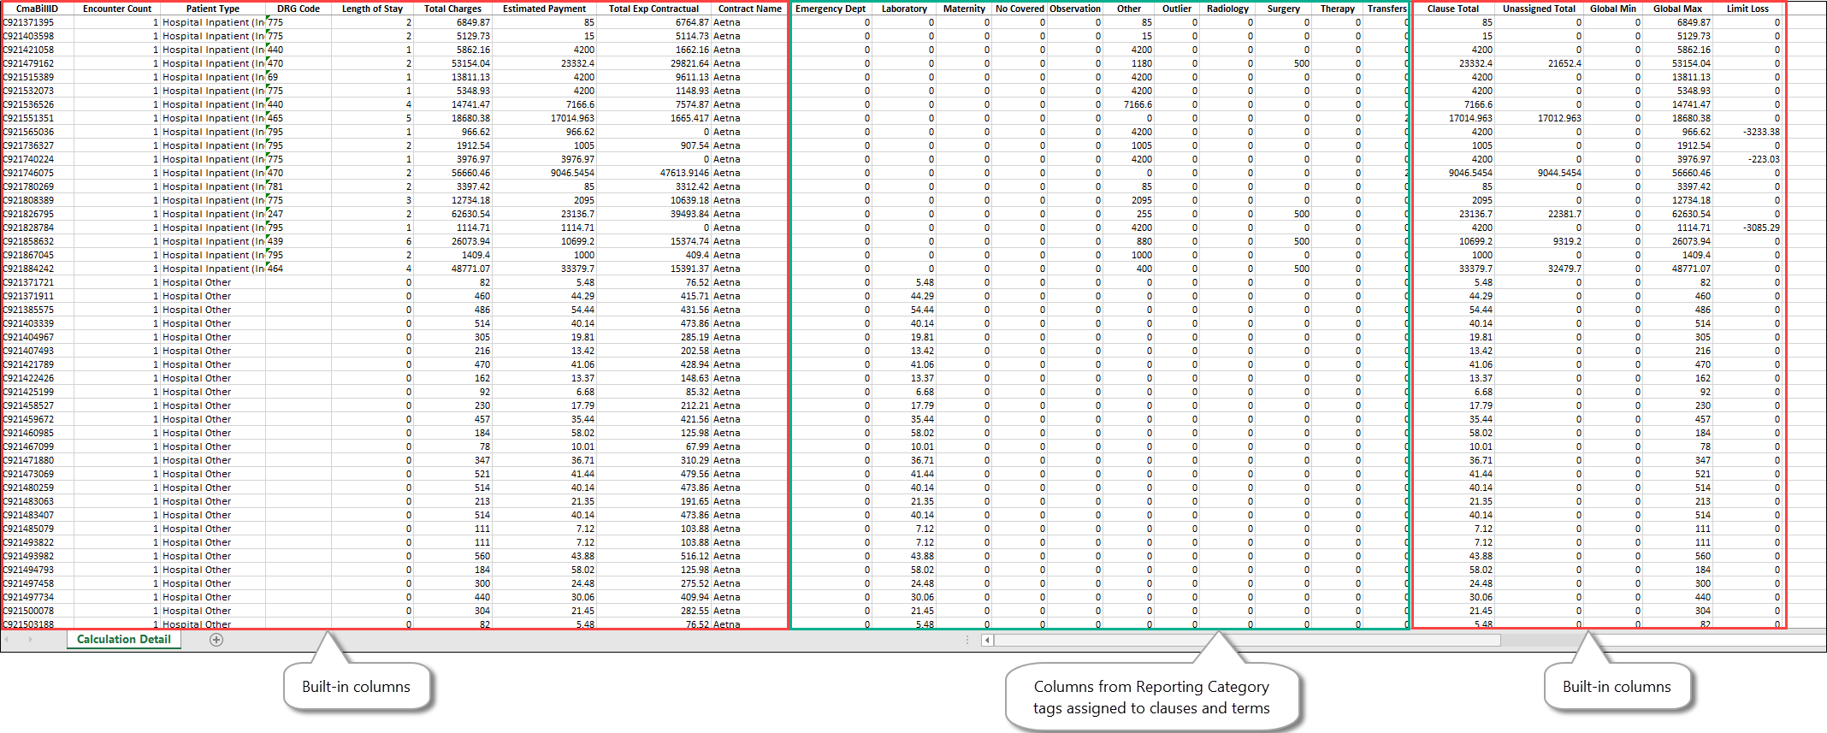Select the Encounter Count column header

tap(117, 9)
